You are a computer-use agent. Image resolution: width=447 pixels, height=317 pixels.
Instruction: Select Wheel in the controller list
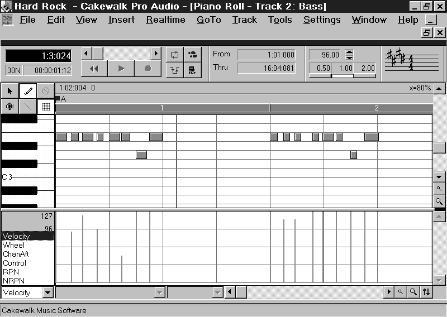[28, 245]
